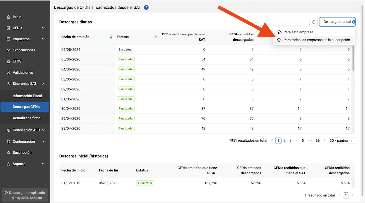The height and width of the screenshot is (203, 365).
Task: Choose 'Para esta empresa.' option
Action: 314,32
